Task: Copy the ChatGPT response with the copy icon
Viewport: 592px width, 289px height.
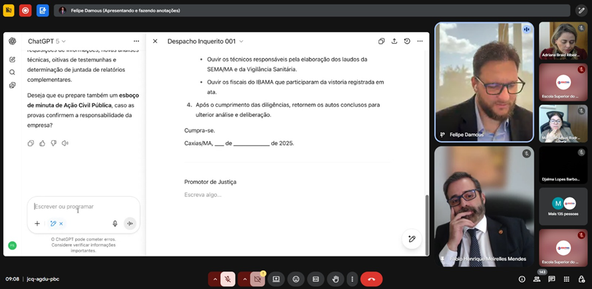Action: [x=31, y=143]
